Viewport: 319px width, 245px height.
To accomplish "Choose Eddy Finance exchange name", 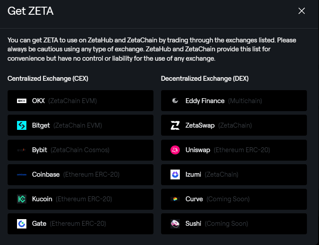I will [x=205, y=101].
